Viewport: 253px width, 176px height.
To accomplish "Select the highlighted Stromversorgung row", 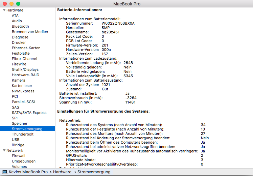I will coord(28,129).
